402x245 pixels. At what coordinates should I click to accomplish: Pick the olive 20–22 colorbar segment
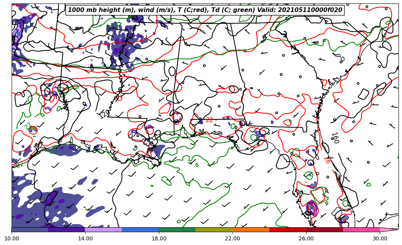coord(214,230)
